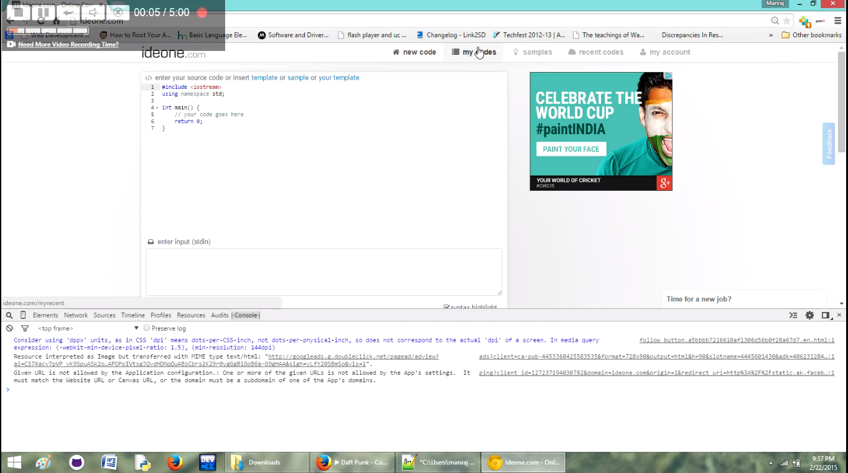This screenshot has width=848, height=473.
Task: Bookmark the page with the star icon
Action: click(787, 21)
